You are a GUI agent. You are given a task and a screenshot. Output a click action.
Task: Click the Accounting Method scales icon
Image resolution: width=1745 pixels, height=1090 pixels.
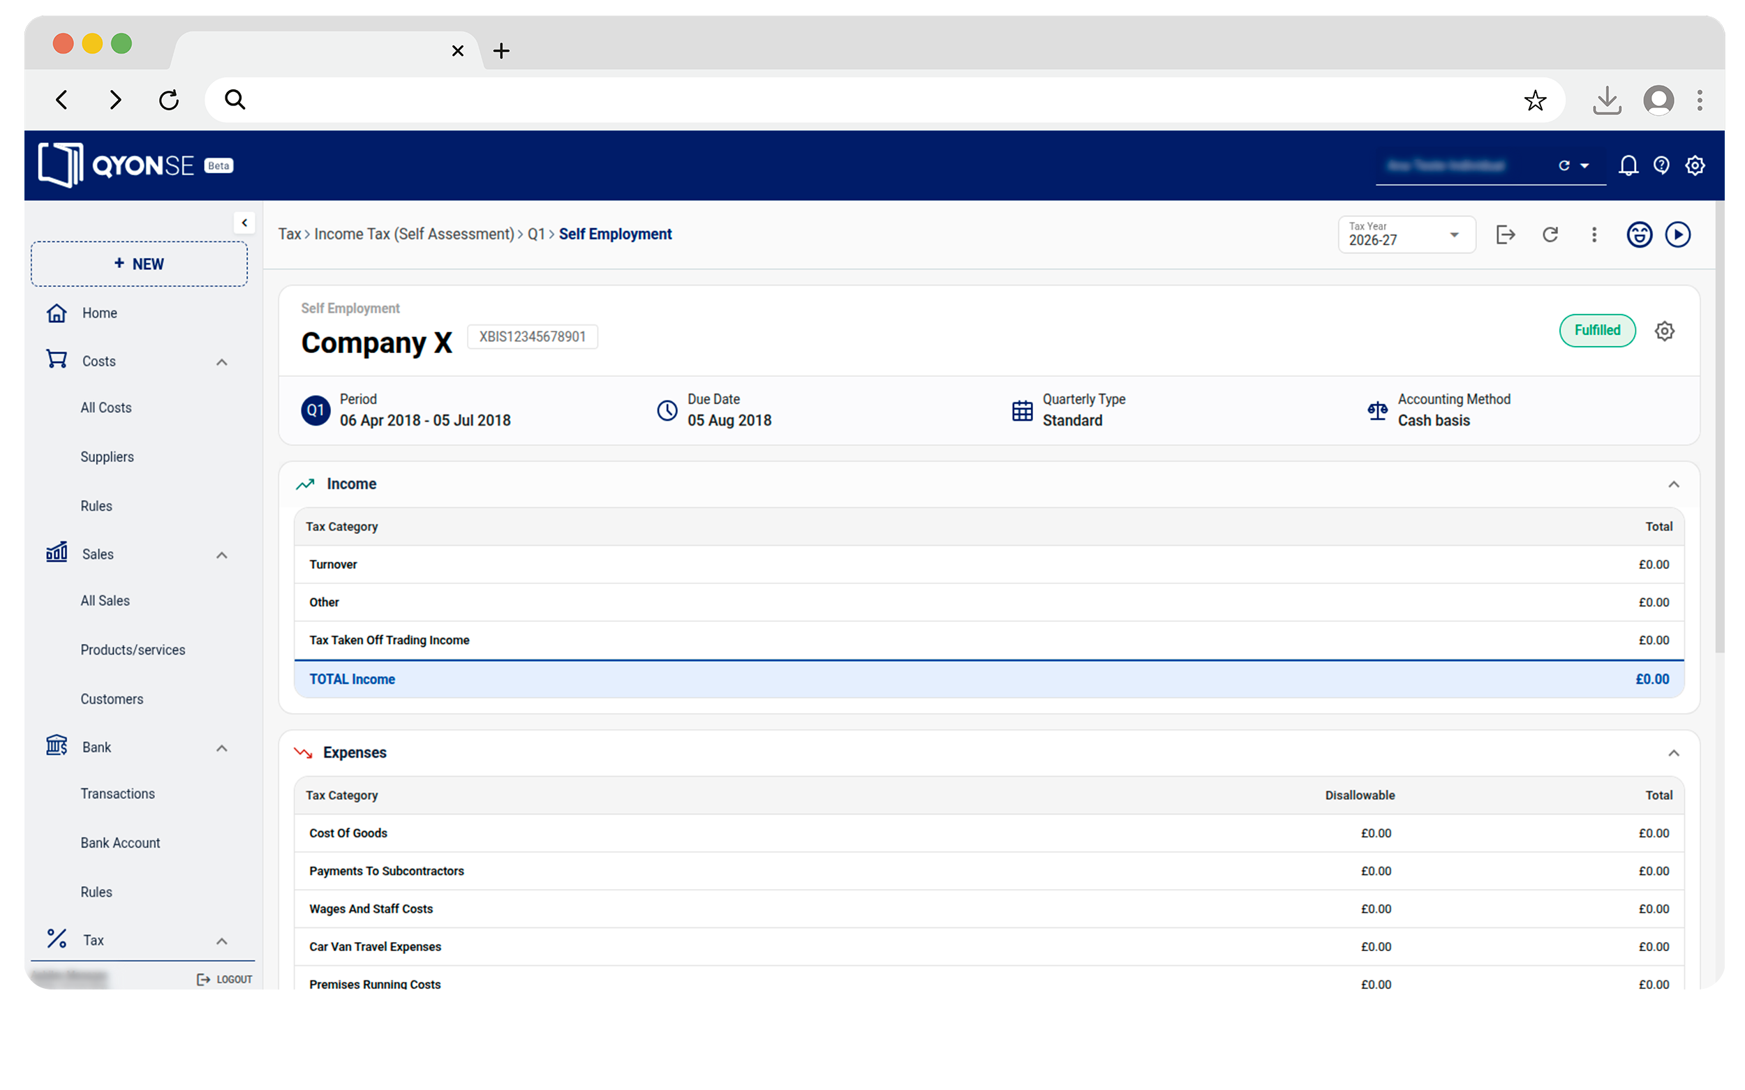[1377, 411]
